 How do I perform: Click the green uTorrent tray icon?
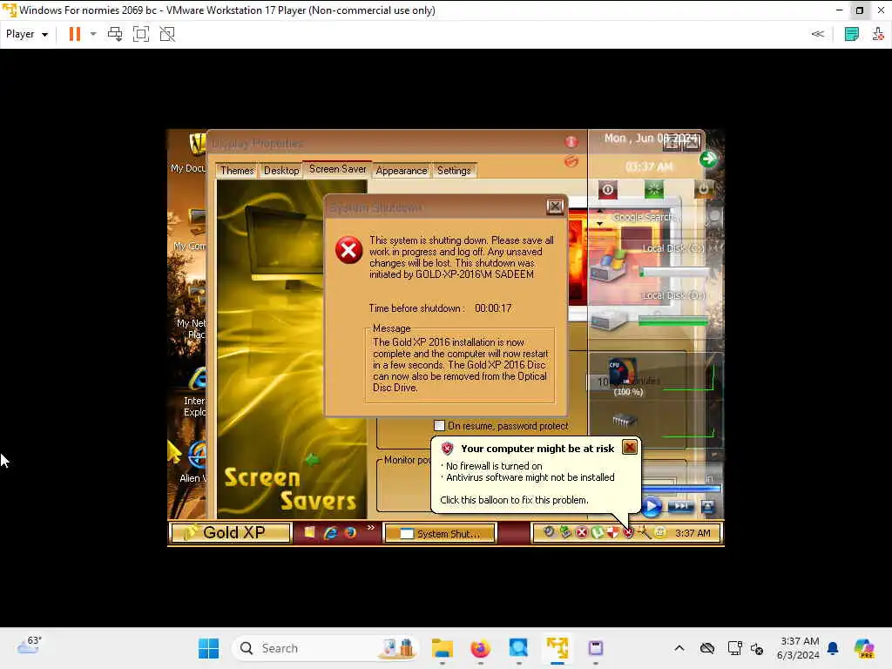pos(597,532)
